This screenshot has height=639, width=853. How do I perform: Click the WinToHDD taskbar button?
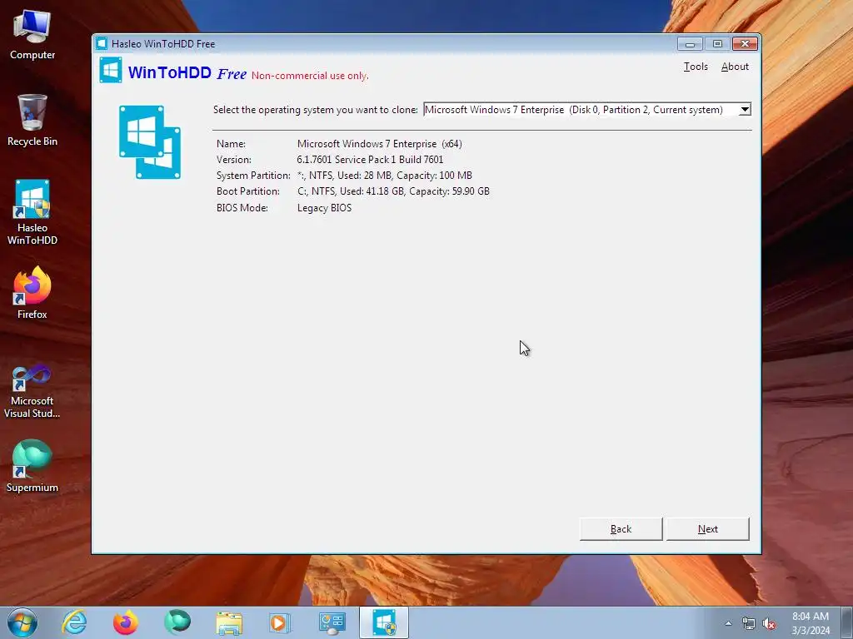point(384,622)
